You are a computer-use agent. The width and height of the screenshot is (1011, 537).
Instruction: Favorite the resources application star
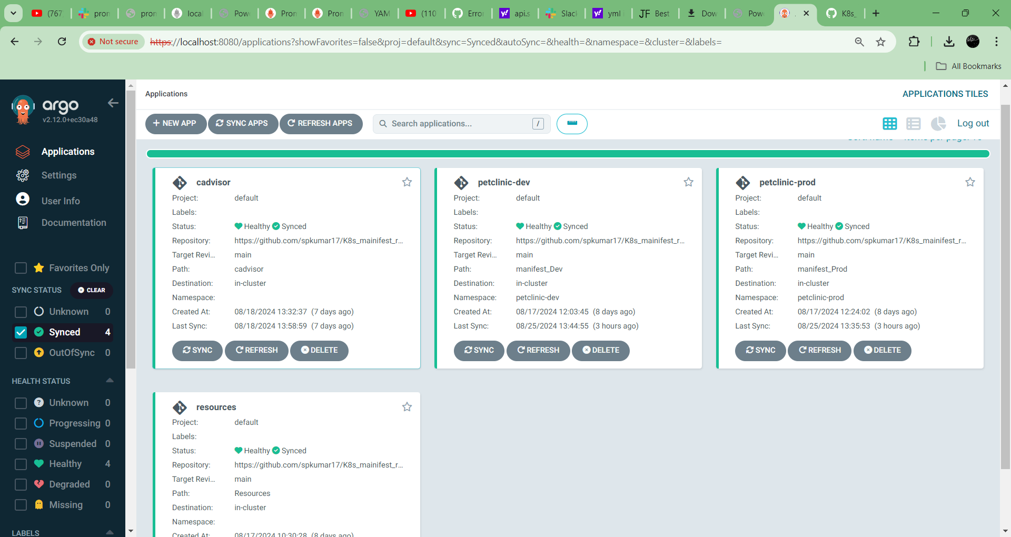tap(407, 407)
